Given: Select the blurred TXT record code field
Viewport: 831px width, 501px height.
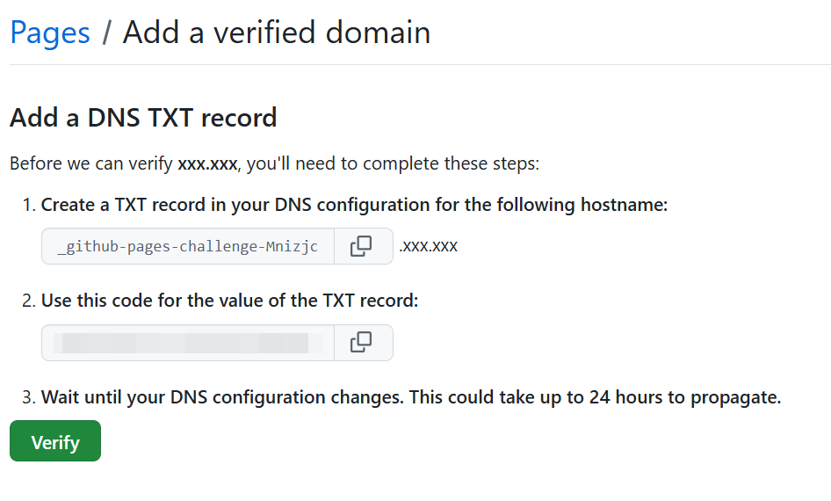Looking at the screenshot, I should click(188, 343).
